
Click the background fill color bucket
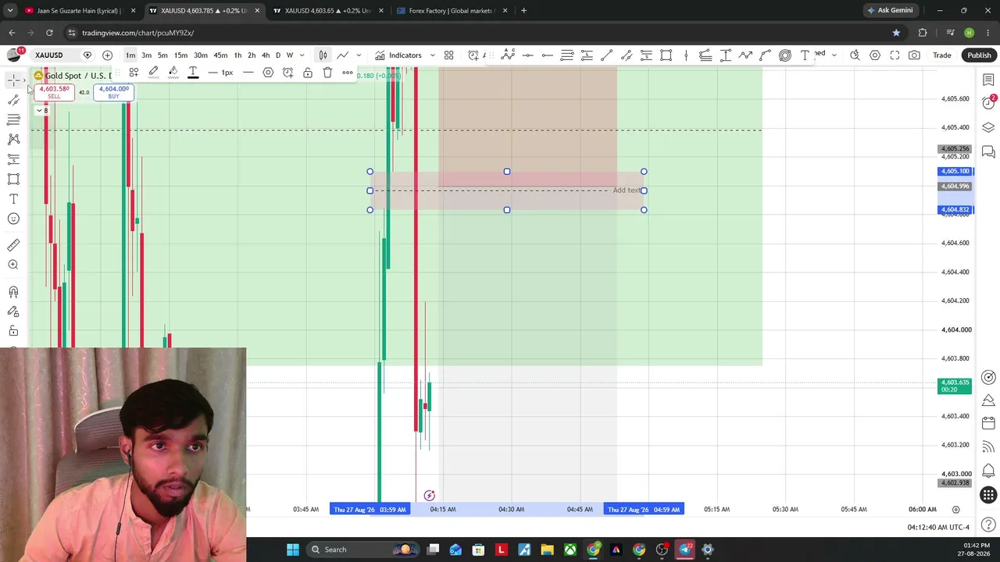click(x=173, y=73)
